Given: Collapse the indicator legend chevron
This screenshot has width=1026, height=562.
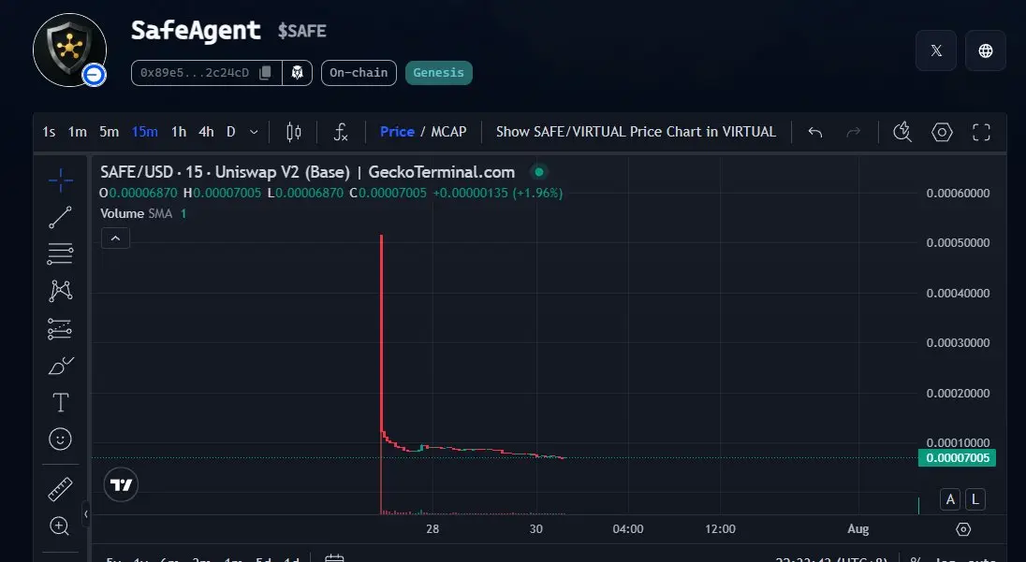Looking at the screenshot, I should 115,238.
